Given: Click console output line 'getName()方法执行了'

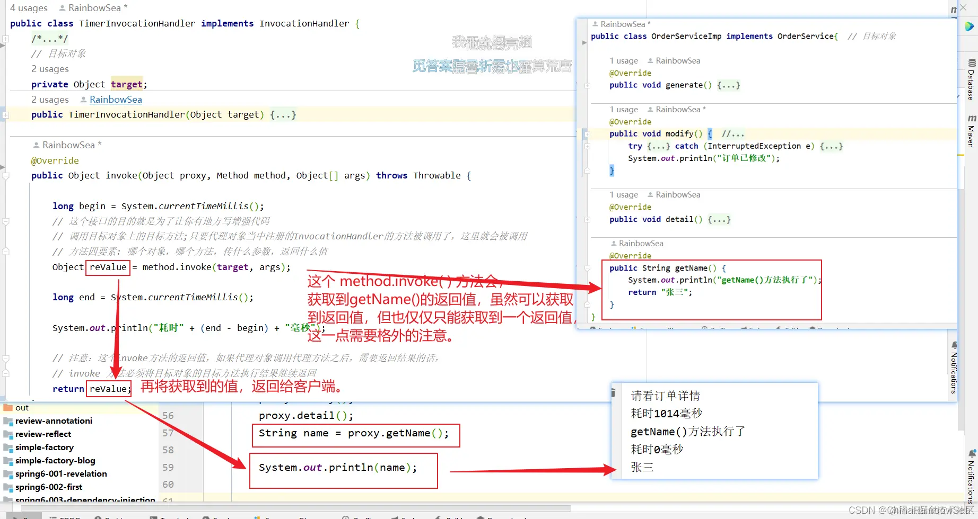Looking at the screenshot, I should click(688, 432).
